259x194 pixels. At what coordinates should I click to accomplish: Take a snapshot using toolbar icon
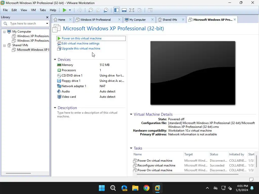click(x=91, y=10)
